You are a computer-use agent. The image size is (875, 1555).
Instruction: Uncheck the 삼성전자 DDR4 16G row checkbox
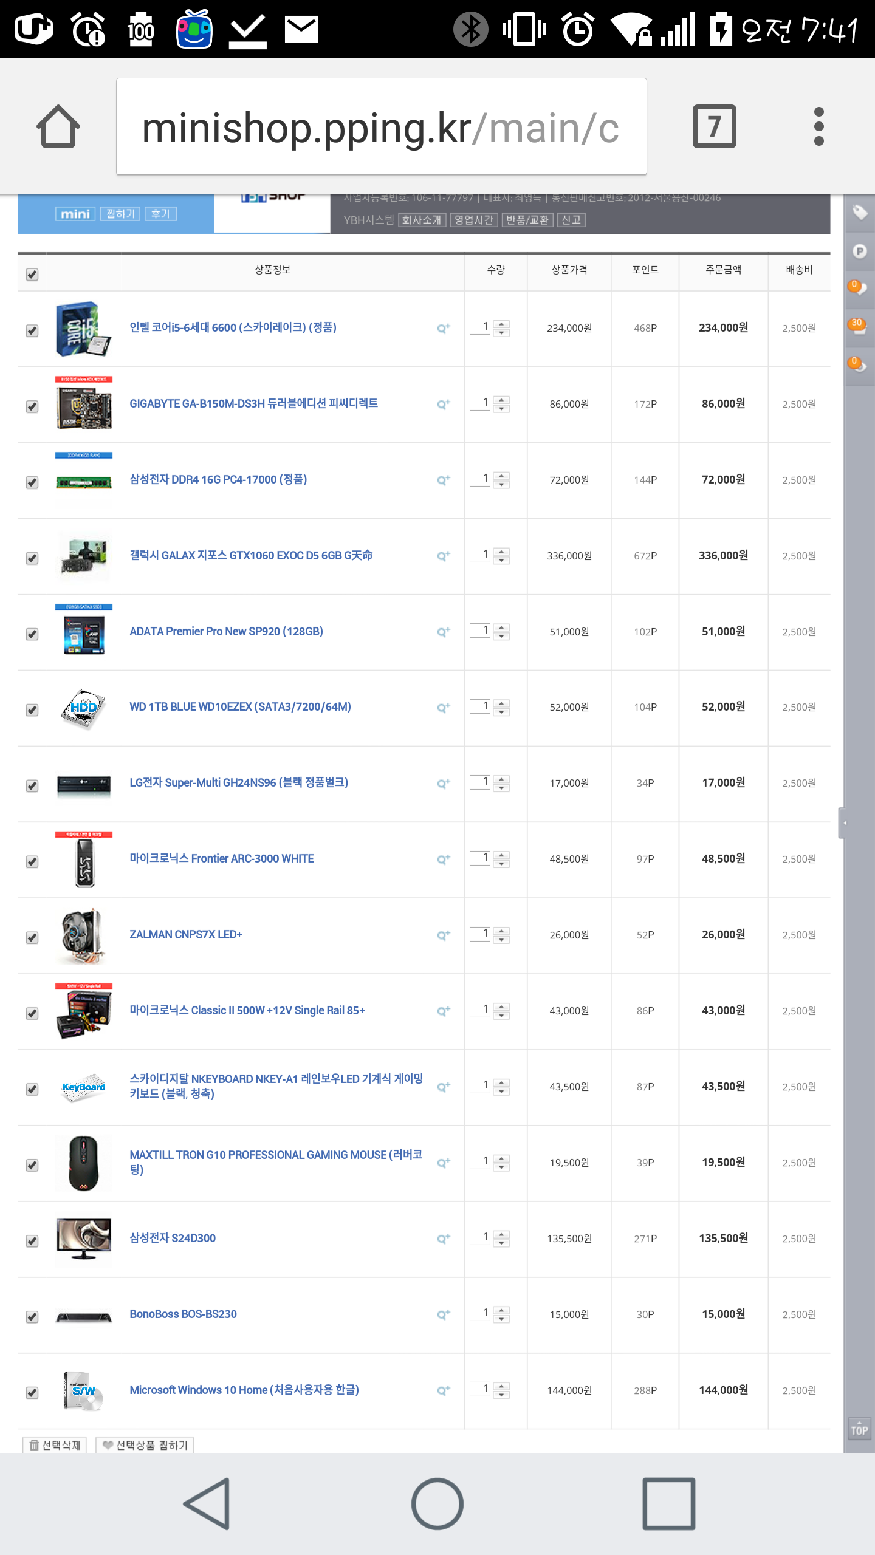32,482
